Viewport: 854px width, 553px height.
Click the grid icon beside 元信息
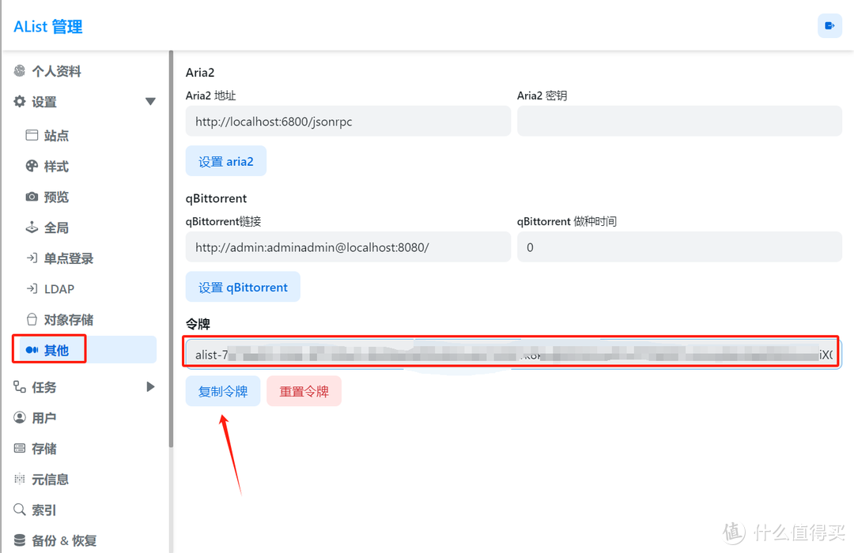[20, 479]
